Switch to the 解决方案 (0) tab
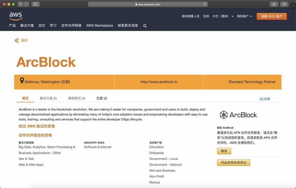The width and height of the screenshot is (296, 188). [x=48, y=98]
